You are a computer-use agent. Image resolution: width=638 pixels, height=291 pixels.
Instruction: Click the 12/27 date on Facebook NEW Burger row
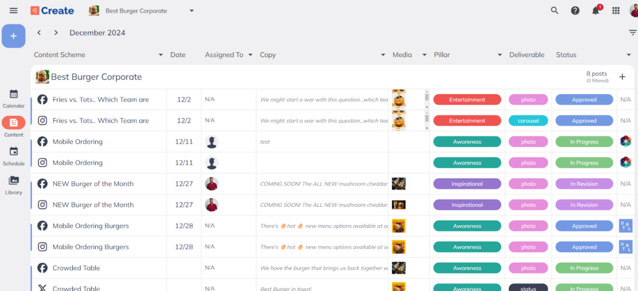click(x=184, y=184)
